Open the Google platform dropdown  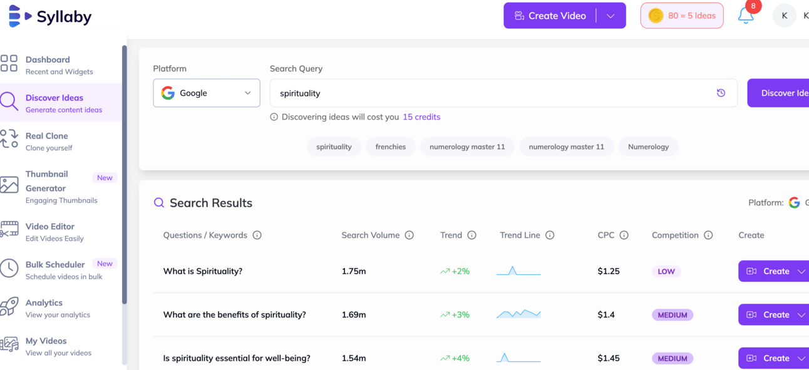click(207, 93)
